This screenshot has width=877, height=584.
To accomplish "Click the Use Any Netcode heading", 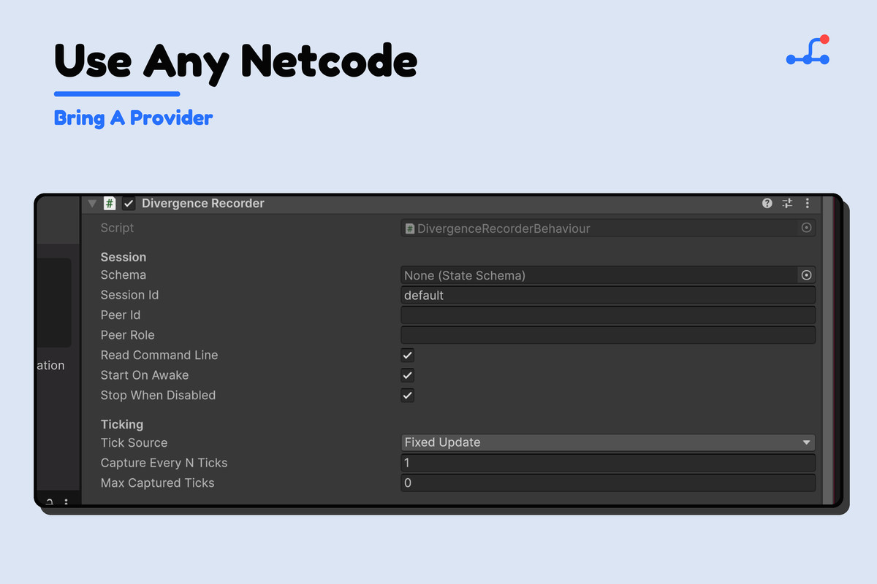I will coord(236,61).
